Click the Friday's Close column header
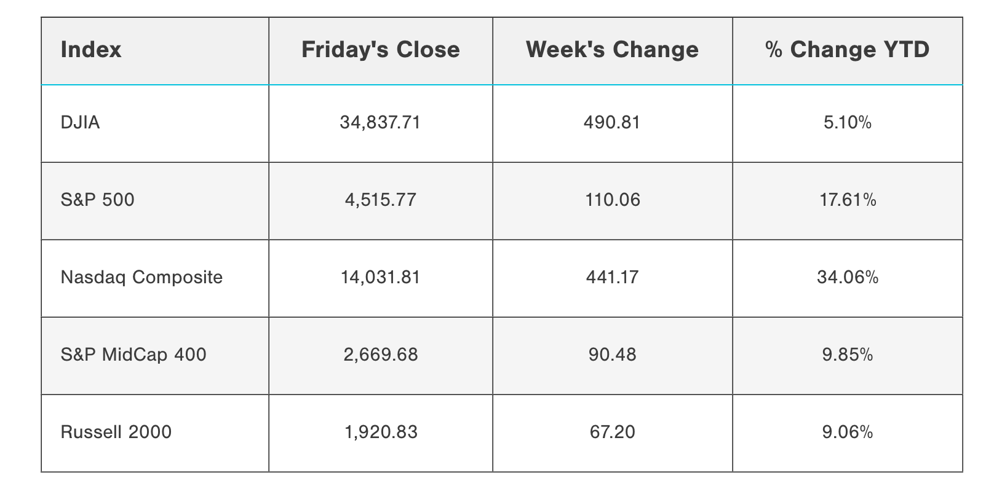The height and width of the screenshot is (494, 994). click(x=380, y=50)
